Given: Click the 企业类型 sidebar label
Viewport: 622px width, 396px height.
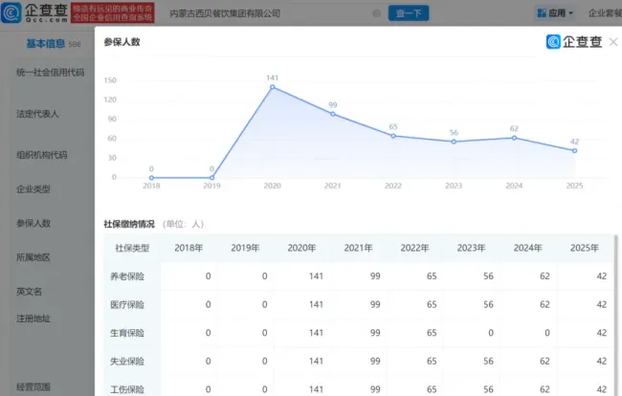Looking at the screenshot, I should pos(33,189).
